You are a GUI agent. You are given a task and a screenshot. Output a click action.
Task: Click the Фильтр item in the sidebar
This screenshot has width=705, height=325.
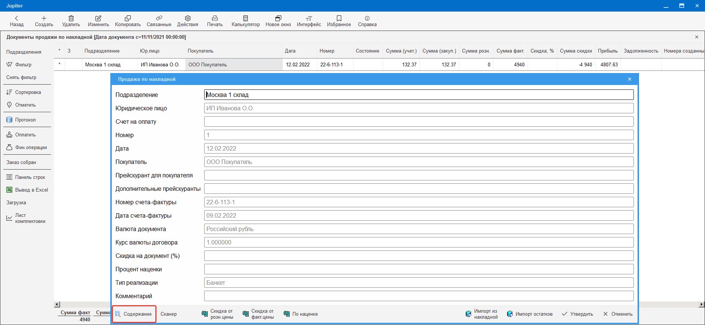pyautogui.click(x=19, y=64)
